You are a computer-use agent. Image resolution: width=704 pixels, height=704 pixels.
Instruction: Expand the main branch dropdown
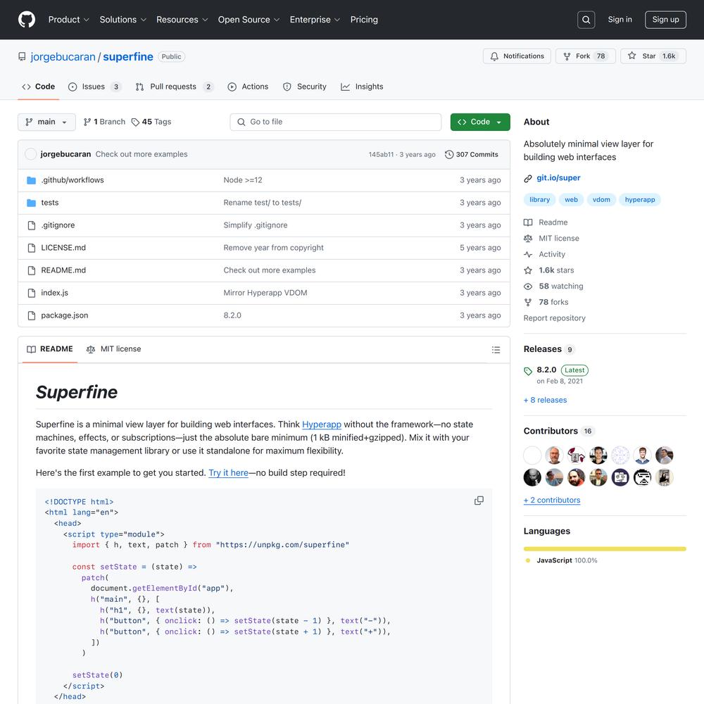[46, 122]
